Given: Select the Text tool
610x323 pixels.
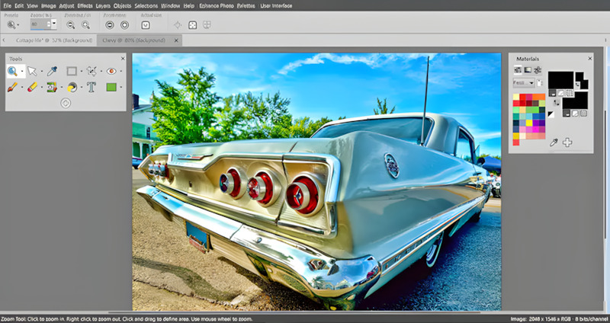Looking at the screenshot, I should click(91, 88).
